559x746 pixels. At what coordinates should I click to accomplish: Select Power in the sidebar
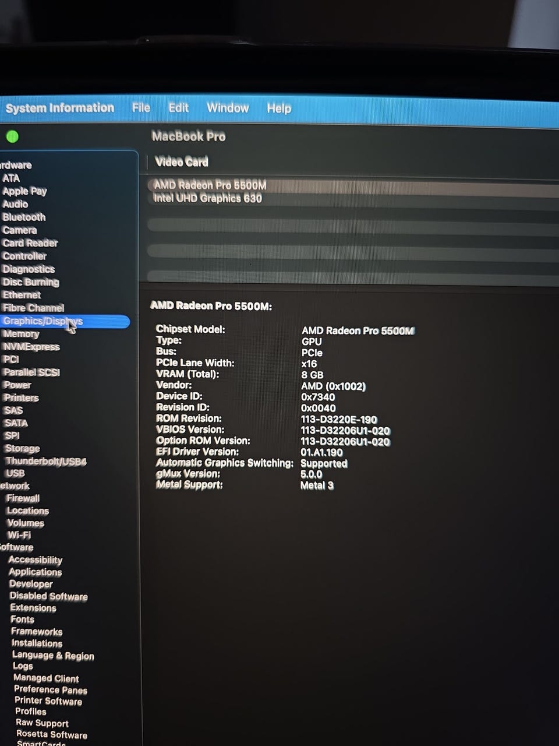(17, 385)
